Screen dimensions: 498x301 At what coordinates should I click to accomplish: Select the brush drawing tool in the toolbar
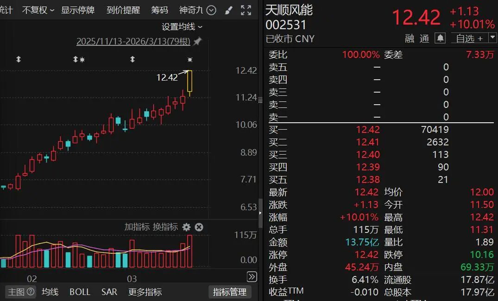[x=228, y=10]
